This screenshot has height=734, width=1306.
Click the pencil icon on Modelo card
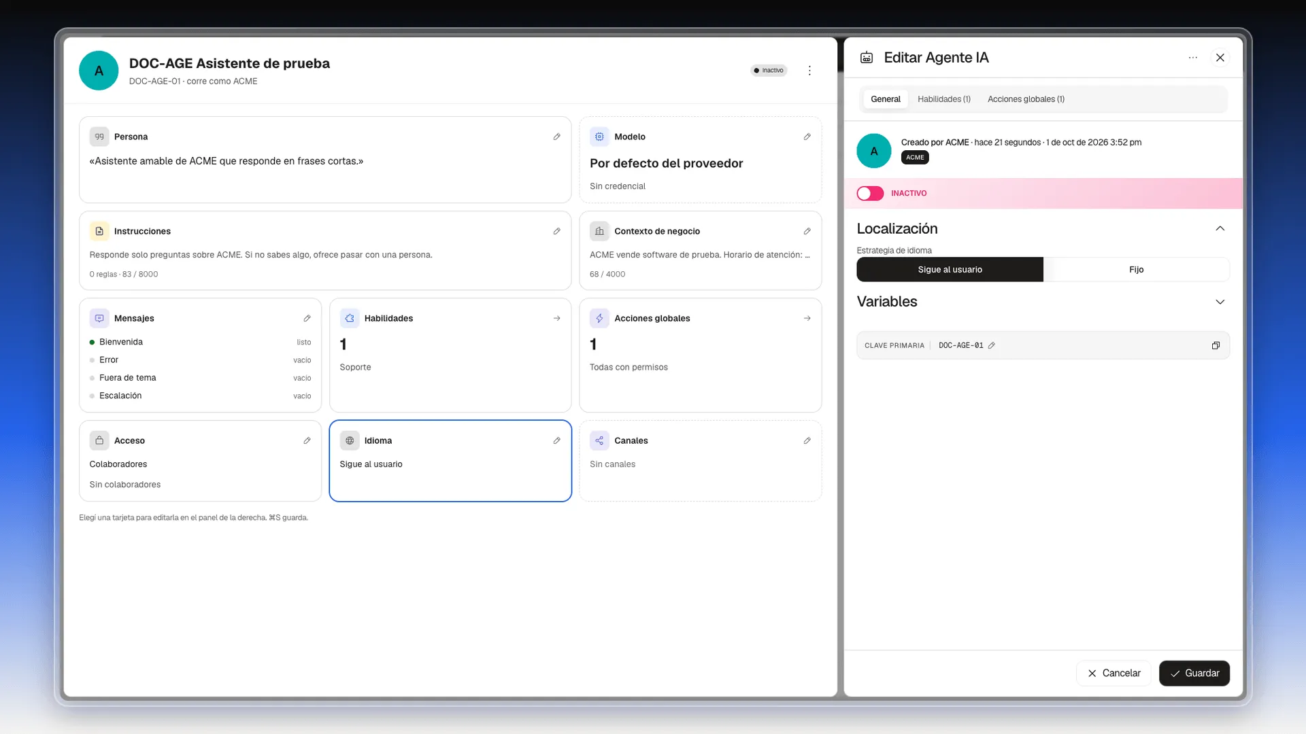[807, 137]
